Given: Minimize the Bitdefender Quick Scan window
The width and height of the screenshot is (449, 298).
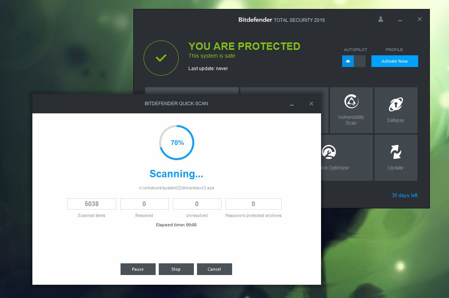Looking at the screenshot, I should coord(291,104).
